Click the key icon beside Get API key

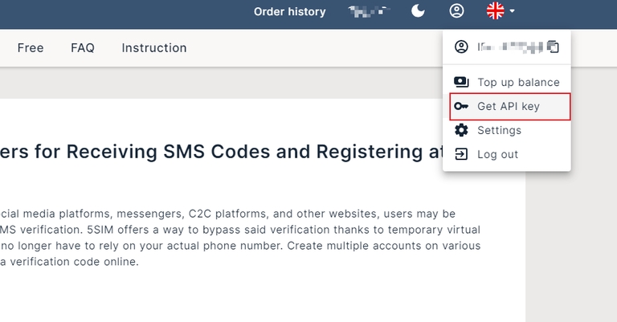click(461, 106)
